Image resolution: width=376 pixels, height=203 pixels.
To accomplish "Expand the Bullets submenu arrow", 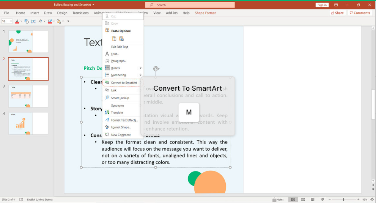I will click(x=140, y=68).
